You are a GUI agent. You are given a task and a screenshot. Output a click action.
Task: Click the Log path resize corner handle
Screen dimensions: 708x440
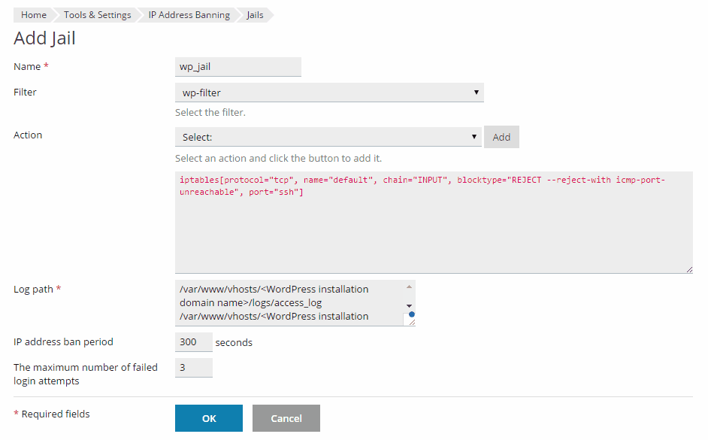pyautogui.click(x=411, y=321)
